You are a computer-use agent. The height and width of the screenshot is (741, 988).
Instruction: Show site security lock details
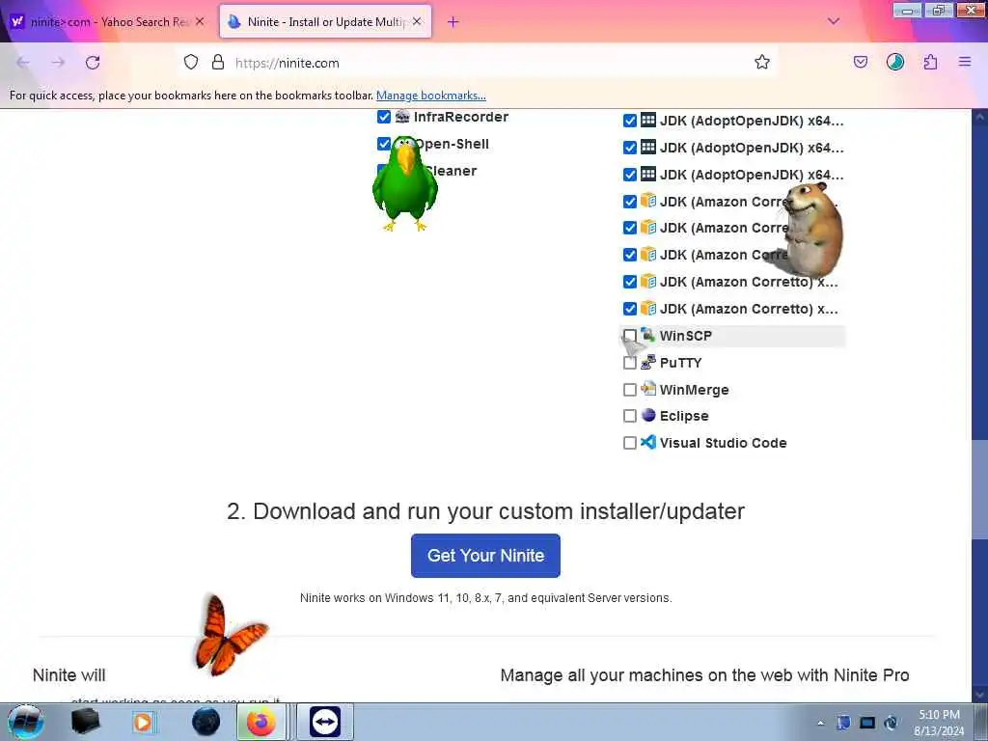[218, 63]
